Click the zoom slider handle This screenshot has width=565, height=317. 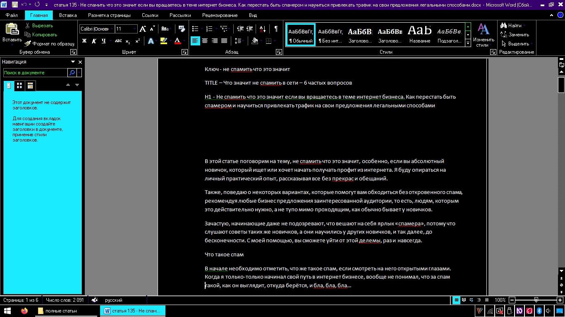pyautogui.click(x=536, y=300)
